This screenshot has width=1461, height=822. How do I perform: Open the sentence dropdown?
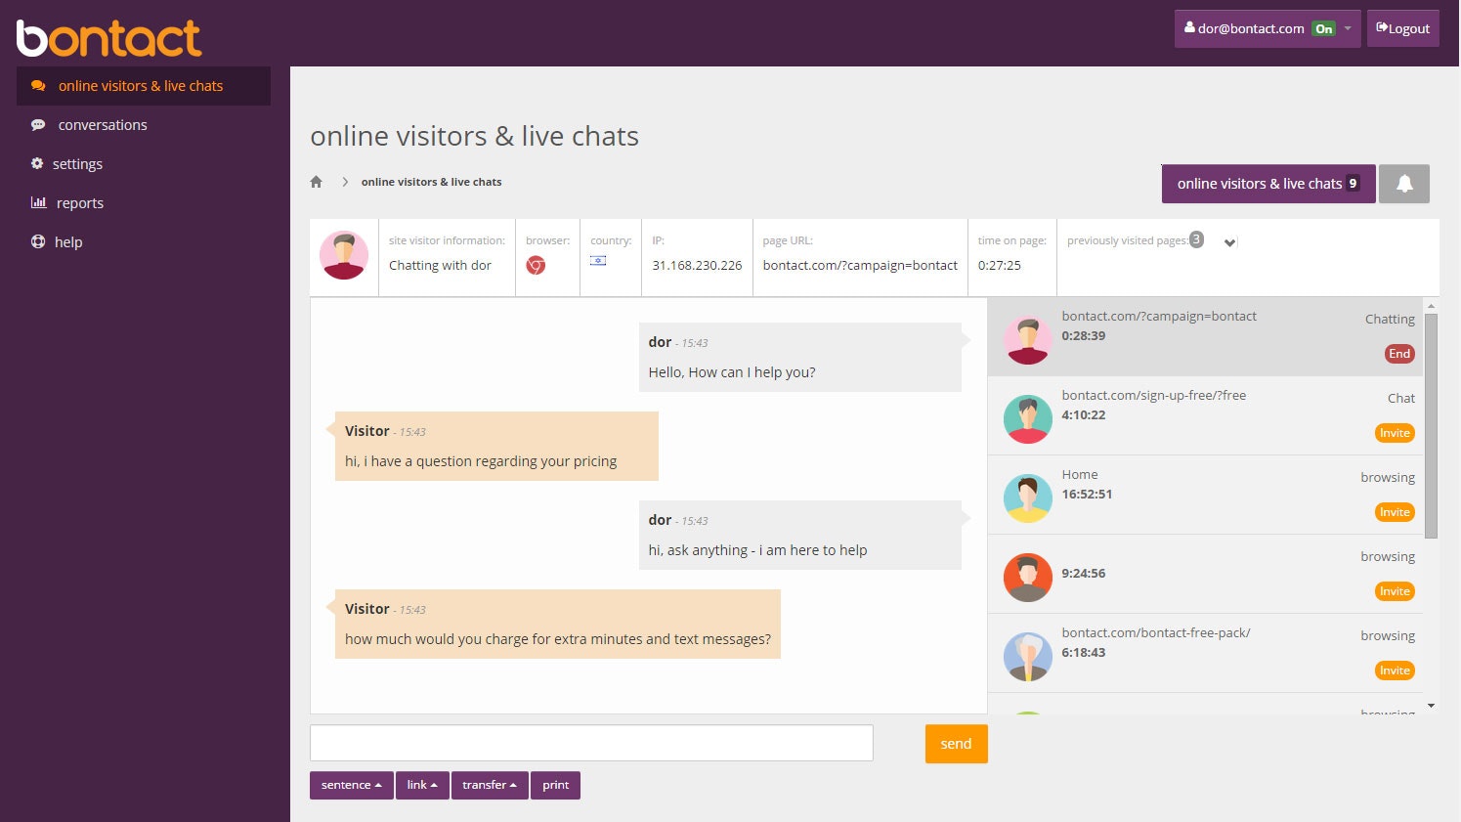click(x=352, y=785)
